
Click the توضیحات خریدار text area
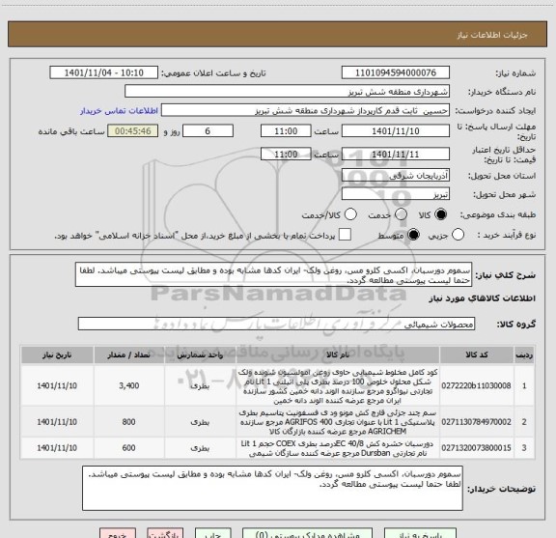click(x=272, y=489)
